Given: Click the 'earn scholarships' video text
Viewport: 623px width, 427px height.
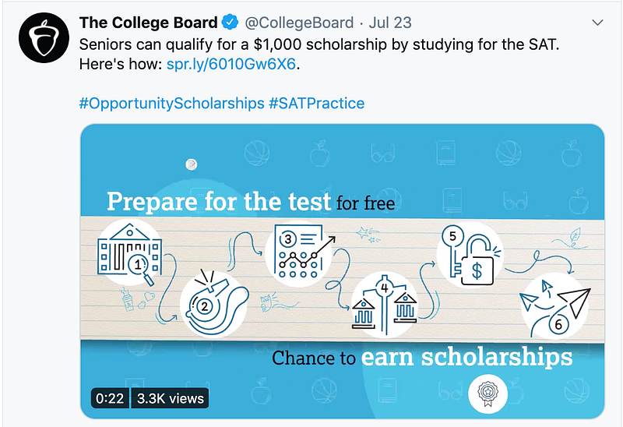Looking at the screenshot, I should click(x=467, y=357).
